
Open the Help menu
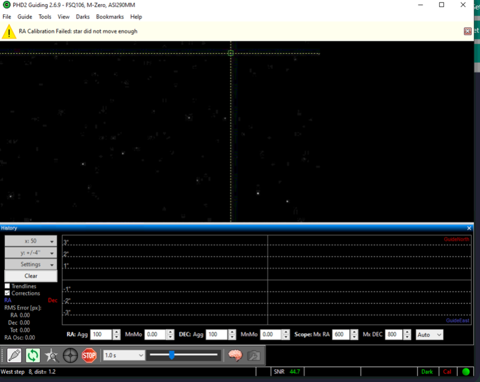[136, 17]
